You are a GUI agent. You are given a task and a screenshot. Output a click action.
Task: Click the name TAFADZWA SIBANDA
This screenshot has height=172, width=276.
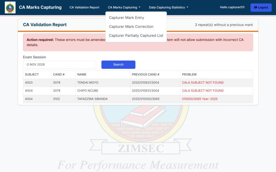92,99
